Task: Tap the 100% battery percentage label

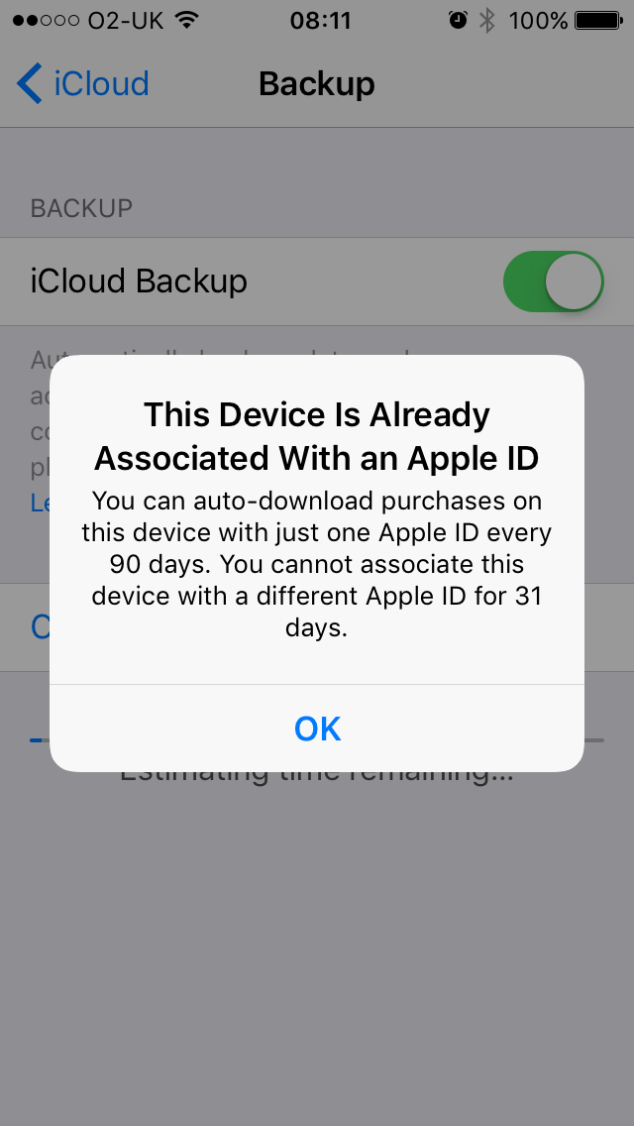Action: point(538,20)
